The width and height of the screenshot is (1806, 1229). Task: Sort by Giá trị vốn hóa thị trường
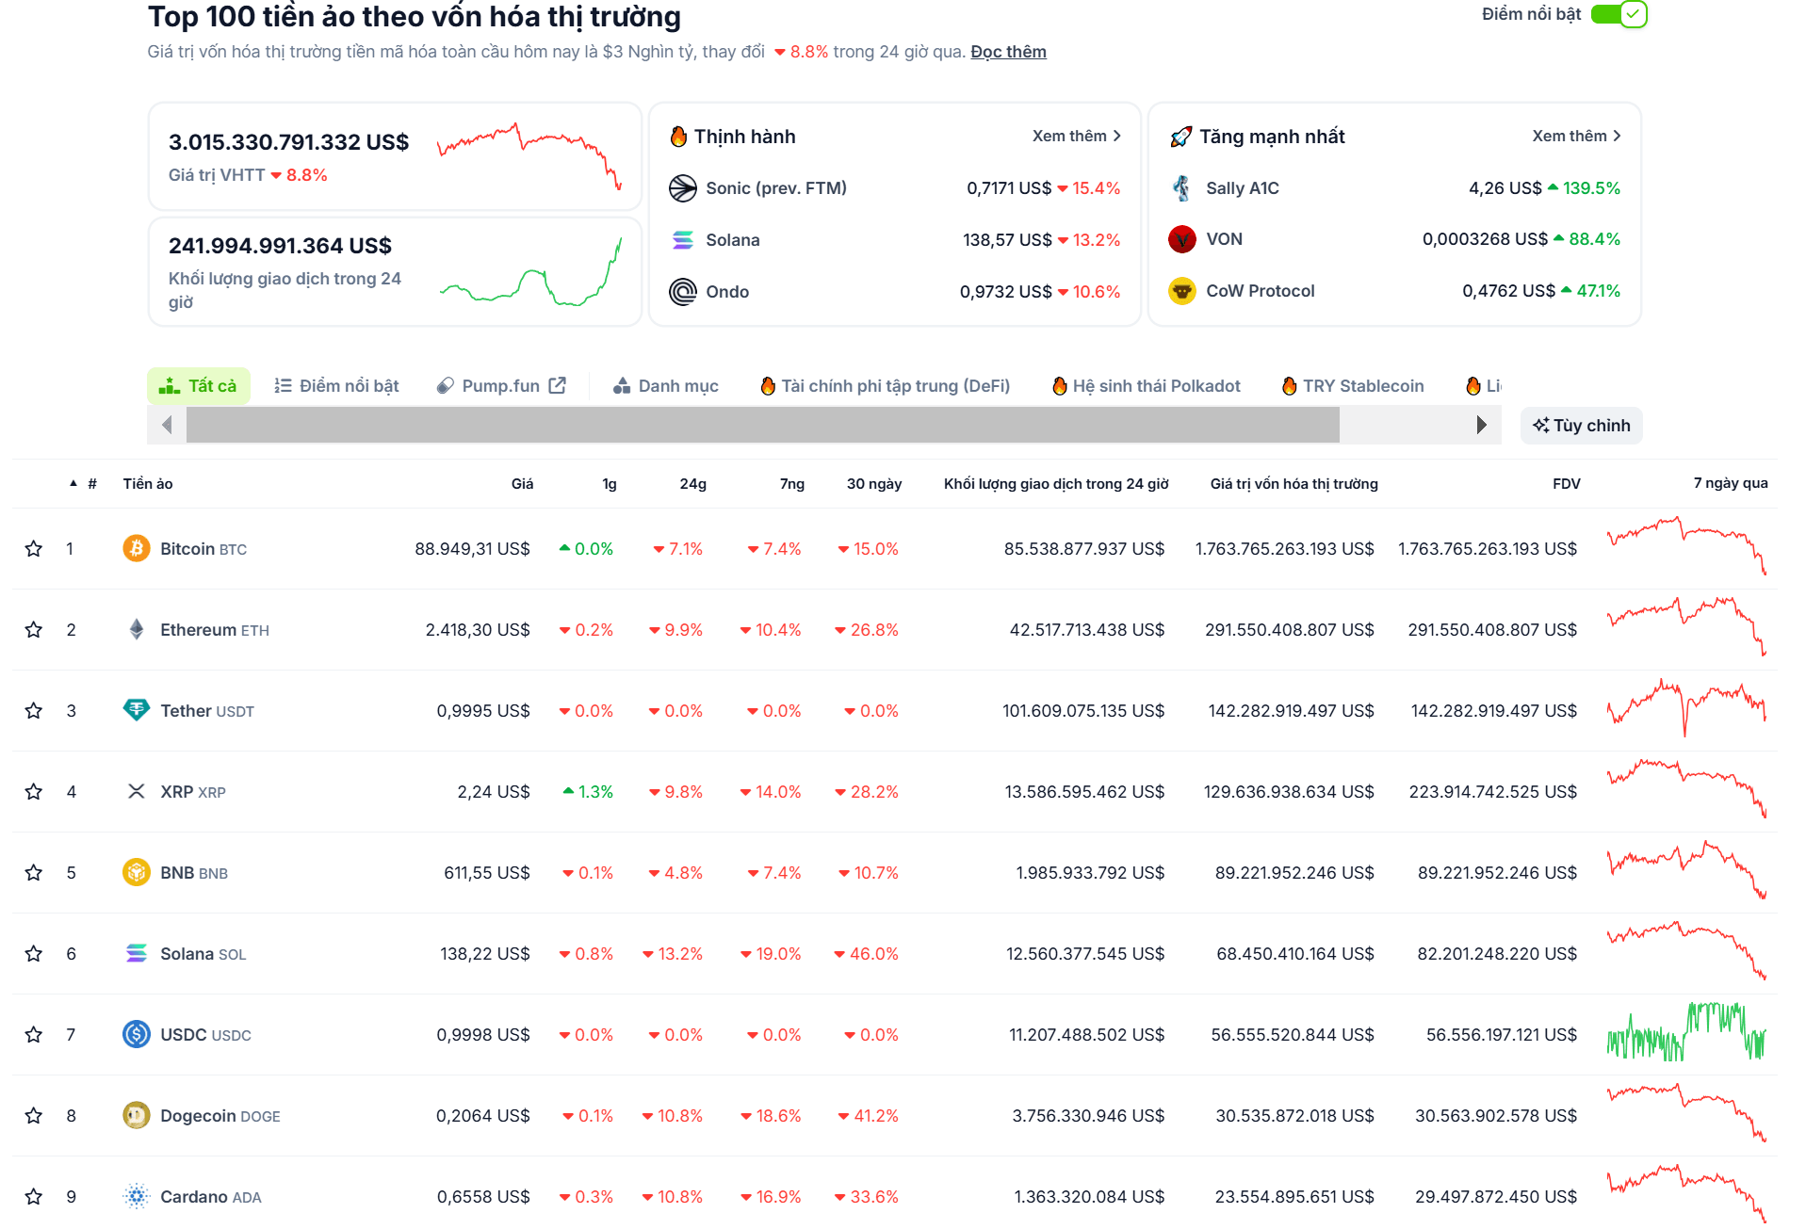pyautogui.click(x=1293, y=483)
